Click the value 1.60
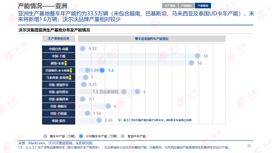 pos(95,70)
